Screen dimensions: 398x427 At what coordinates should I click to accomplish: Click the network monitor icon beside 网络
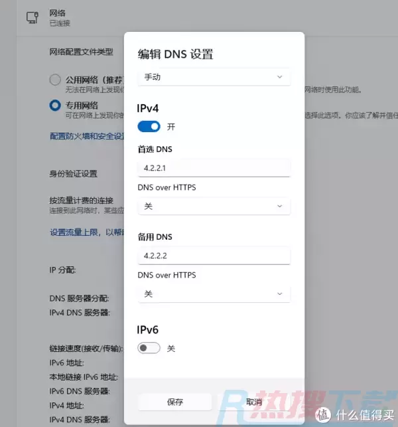[33, 18]
